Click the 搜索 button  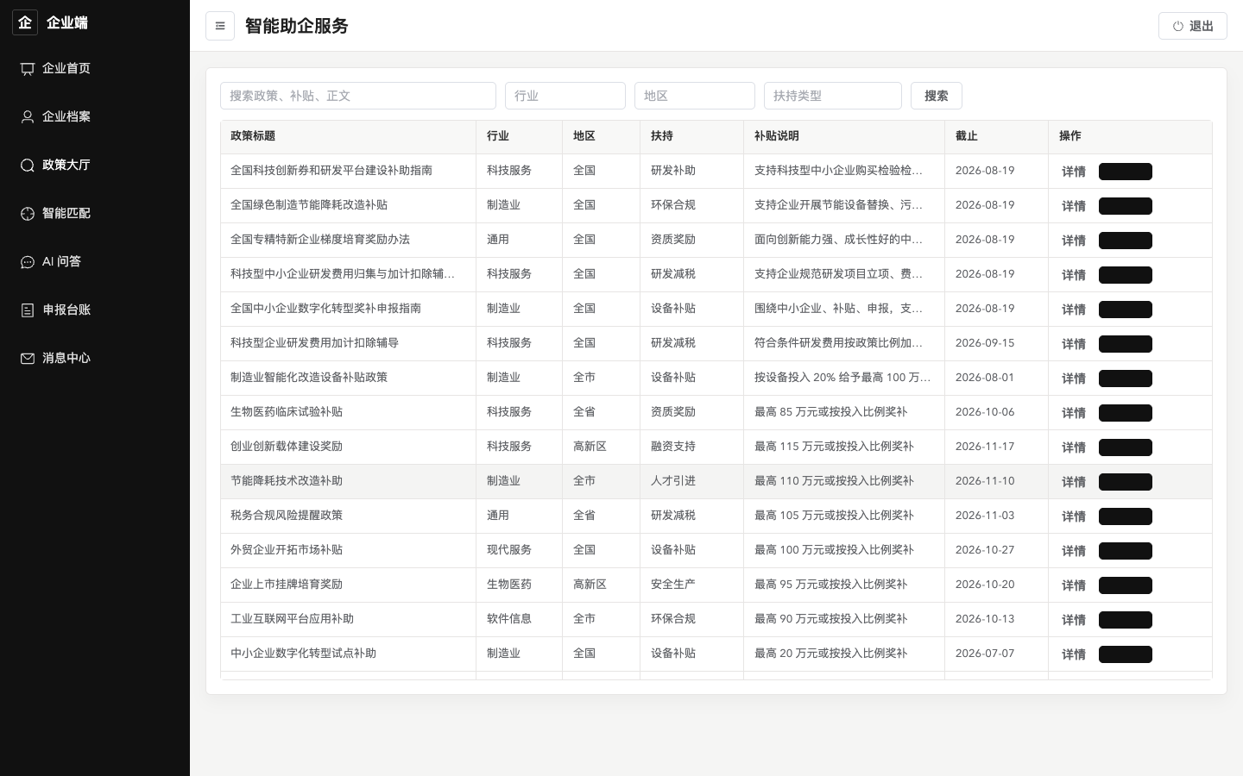tap(937, 96)
